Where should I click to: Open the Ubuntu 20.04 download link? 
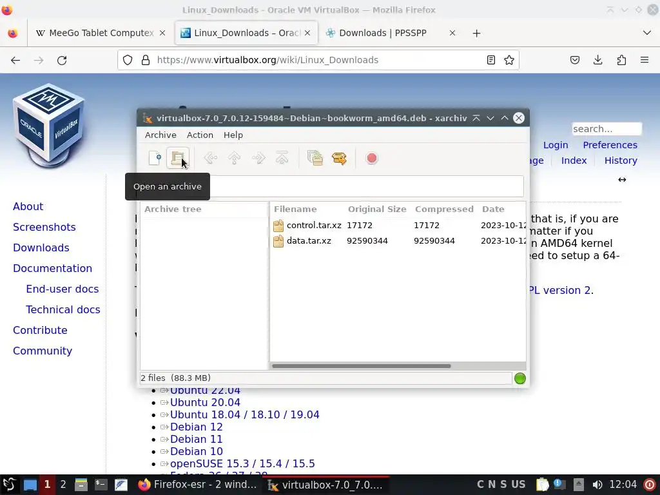coord(205,403)
